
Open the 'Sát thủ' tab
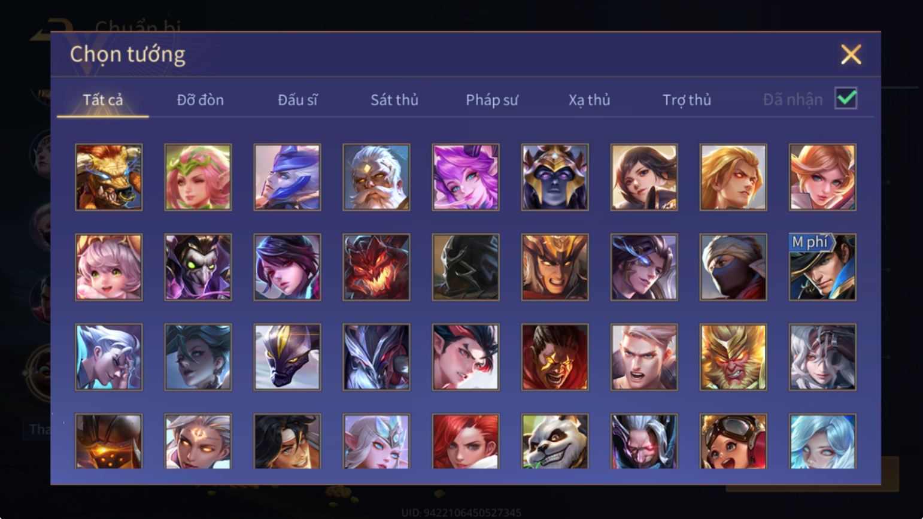pos(394,100)
